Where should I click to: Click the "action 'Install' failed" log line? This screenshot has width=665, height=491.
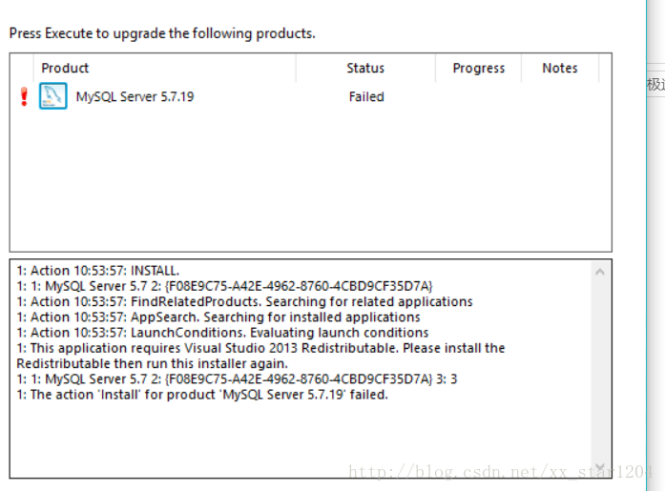point(202,394)
